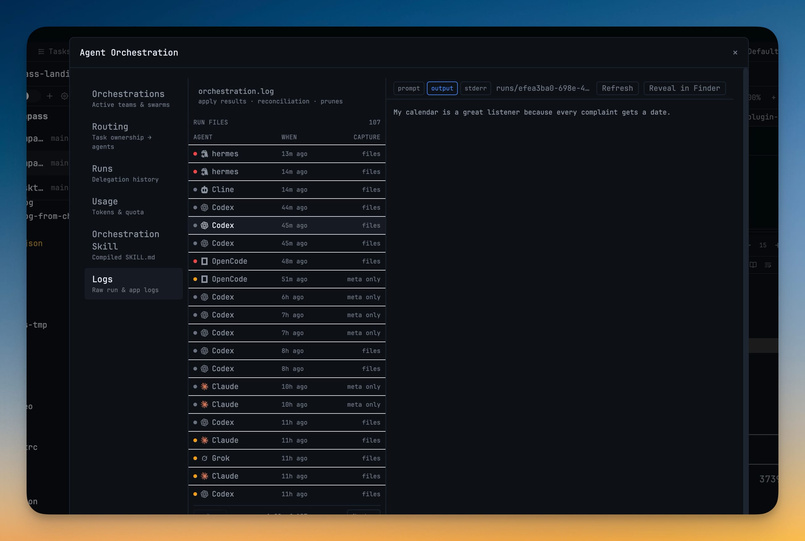Viewport: 805px width, 541px height.
Task: Click the book icon in the background editor panel
Action: point(753,265)
